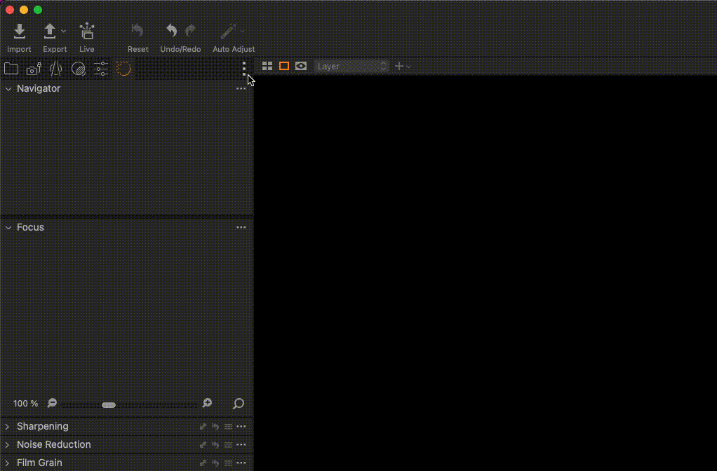Click the Auto Adjust magic wand
The height and width of the screenshot is (471, 717).
(x=228, y=32)
